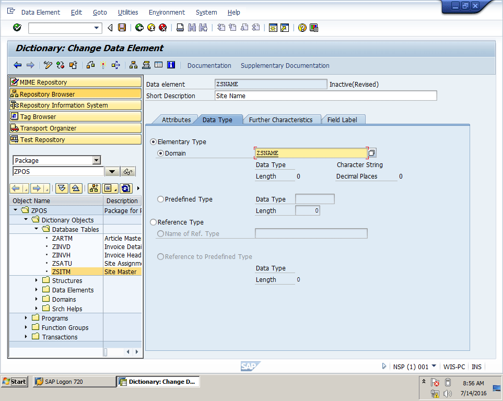Select the Predefined Type radio button
The height and width of the screenshot is (401, 503).
[161, 199]
